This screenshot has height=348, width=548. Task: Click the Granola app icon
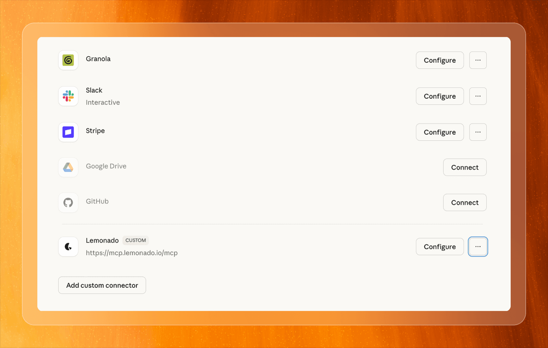[x=68, y=60]
